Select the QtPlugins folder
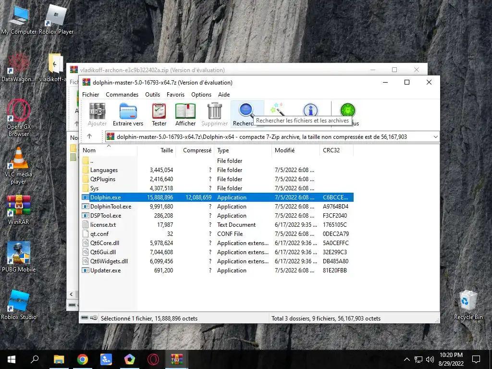 coord(217,179)
